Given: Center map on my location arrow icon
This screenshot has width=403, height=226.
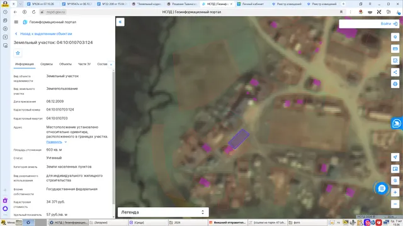Looking at the screenshot, I should click(395, 157).
